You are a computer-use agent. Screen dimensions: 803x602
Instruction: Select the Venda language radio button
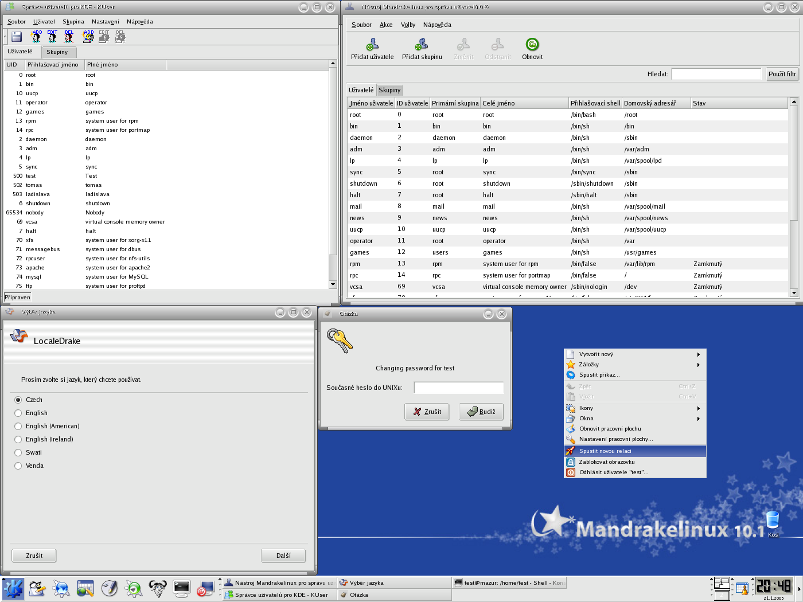pos(18,466)
